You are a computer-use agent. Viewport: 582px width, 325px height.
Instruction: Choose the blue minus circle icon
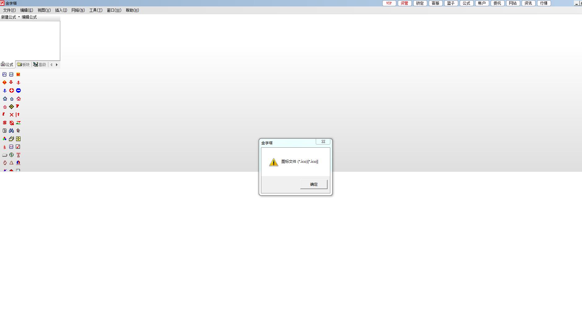(18, 91)
